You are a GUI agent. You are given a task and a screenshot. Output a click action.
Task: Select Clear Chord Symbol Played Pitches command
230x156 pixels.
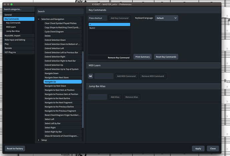tap(63, 23)
